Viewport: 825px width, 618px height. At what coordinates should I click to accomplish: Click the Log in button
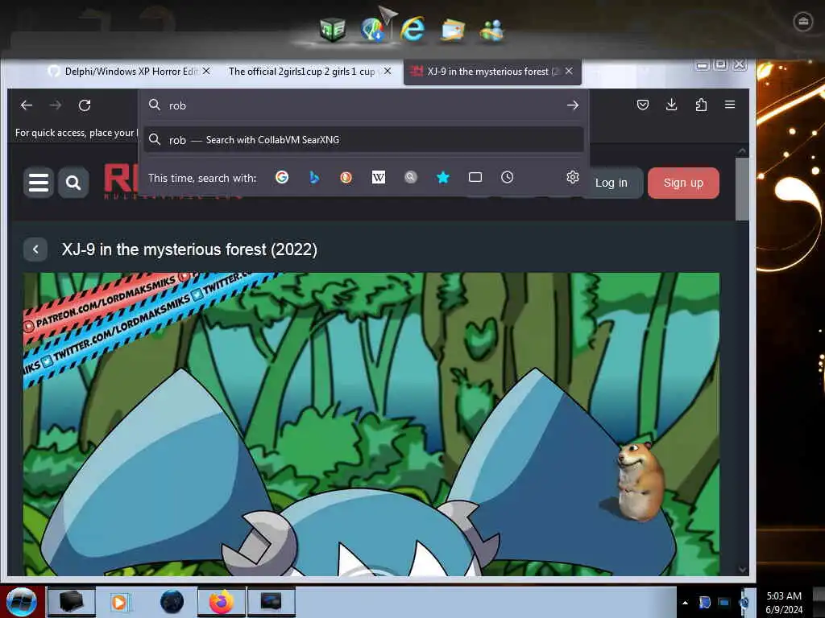(611, 183)
